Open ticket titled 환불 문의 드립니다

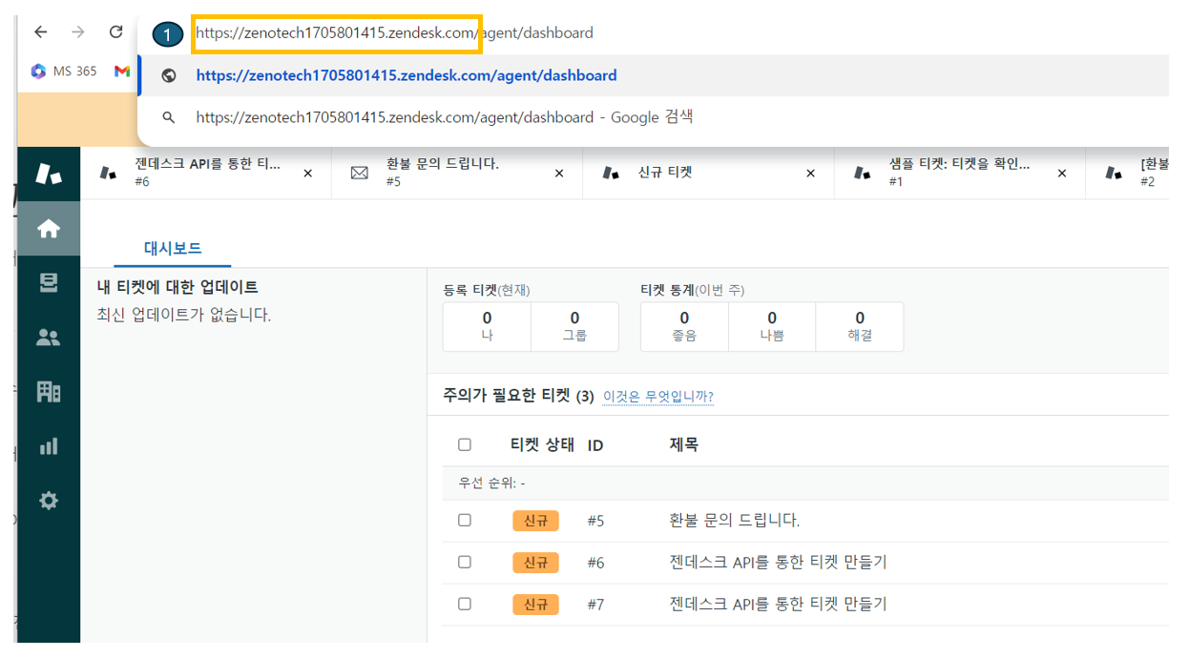click(735, 520)
